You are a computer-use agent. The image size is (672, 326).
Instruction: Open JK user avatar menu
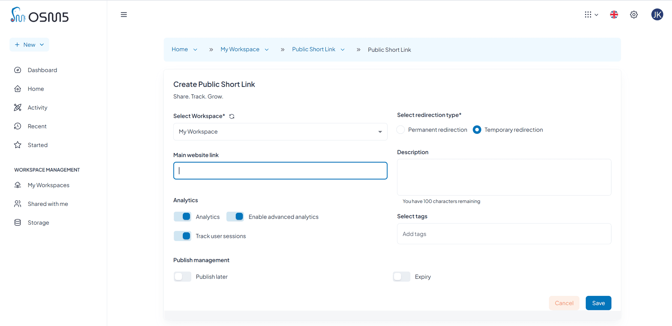(x=657, y=14)
